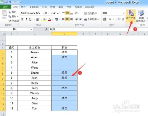
Task: Switch to Acrobat tab
Action: coord(90,7)
